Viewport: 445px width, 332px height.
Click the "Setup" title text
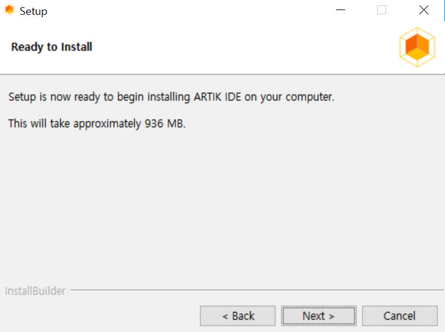pyautogui.click(x=33, y=11)
